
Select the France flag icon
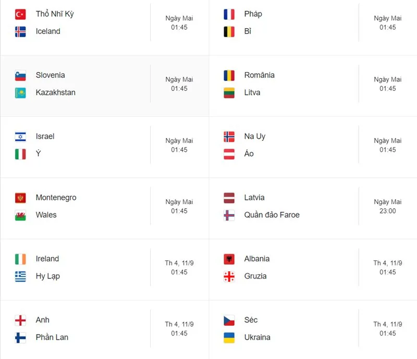click(229, 15)
